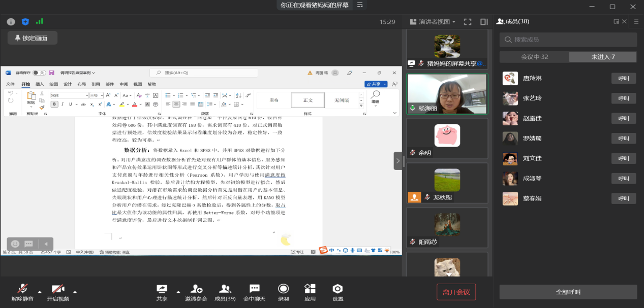
Task: Open meeting 设置 settings icon
Action: click(338, 292)
